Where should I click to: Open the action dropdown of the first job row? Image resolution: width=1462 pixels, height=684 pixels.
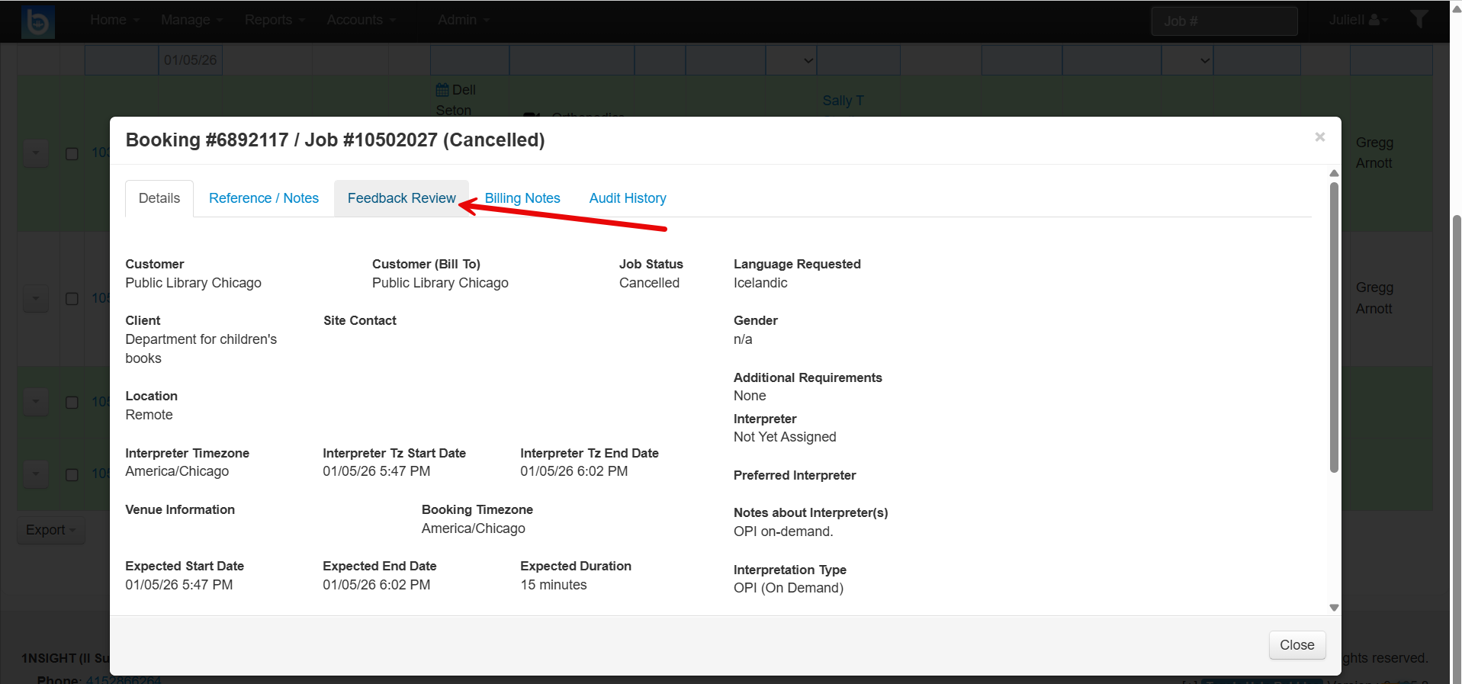pyautogui.click(x=36, y=153)
